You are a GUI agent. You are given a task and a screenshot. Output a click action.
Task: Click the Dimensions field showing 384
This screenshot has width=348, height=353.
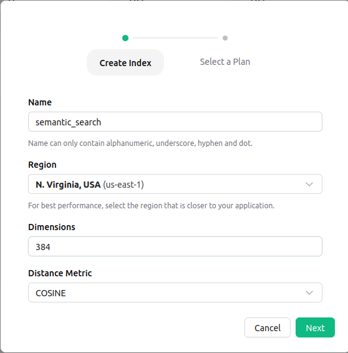[175, 246]
